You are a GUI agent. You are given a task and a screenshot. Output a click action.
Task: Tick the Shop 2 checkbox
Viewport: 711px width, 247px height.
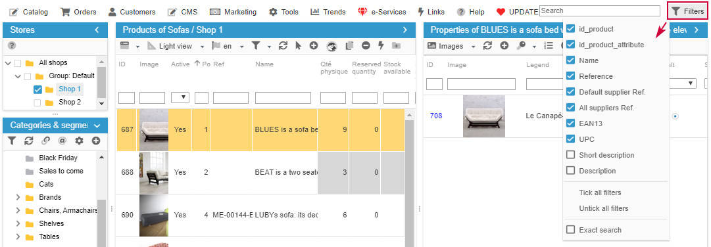(x=37, y=102)
